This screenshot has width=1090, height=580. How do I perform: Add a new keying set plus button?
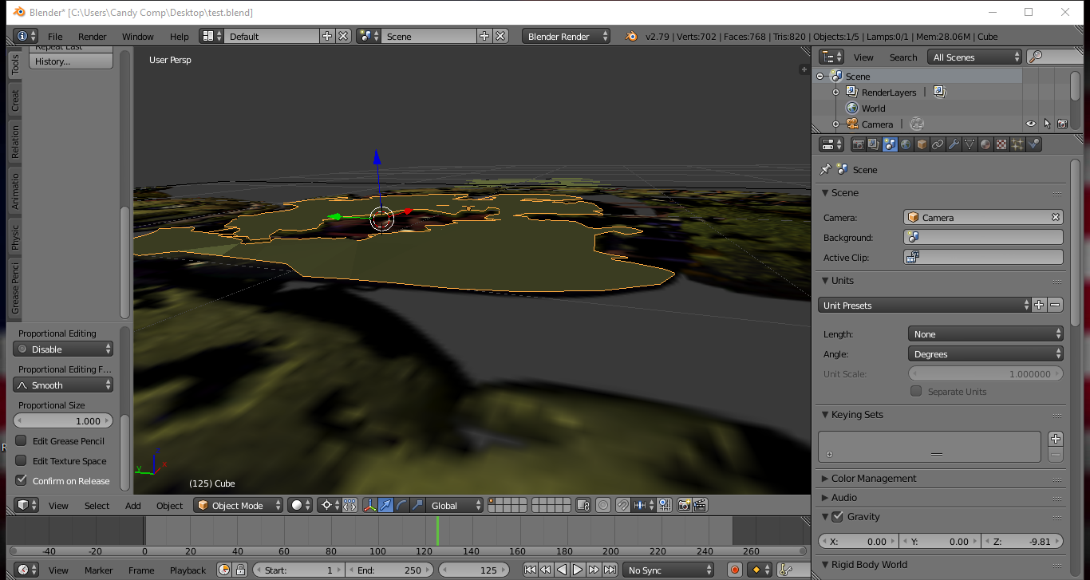coord(1056,438)
